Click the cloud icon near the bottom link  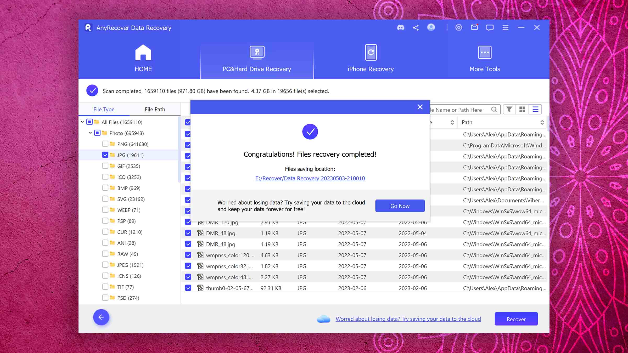click(323, 319)
